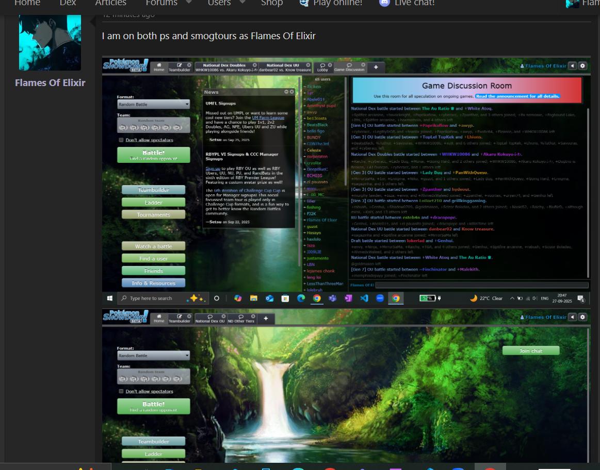This screenshot has height=470, width=600.
Task: Click the Microsoft Teams taskbar icon
Action: pos(332,298)
